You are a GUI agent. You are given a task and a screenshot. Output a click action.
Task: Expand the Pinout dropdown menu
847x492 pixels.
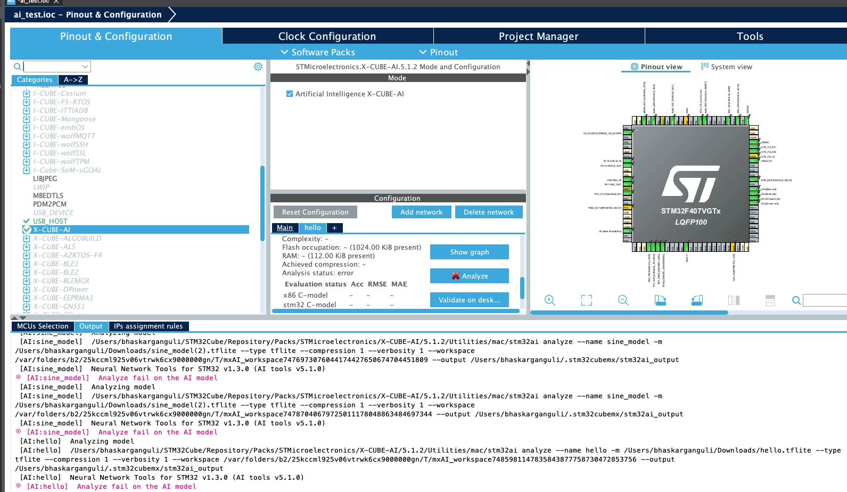439,52
